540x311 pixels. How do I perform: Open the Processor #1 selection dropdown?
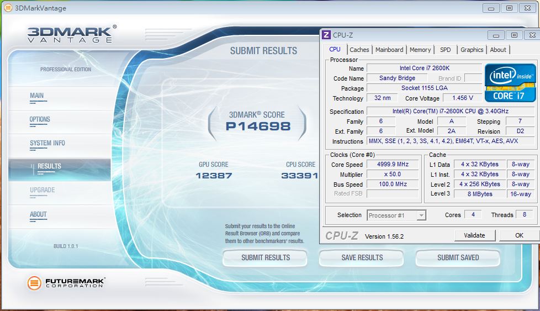pos(397,215)
